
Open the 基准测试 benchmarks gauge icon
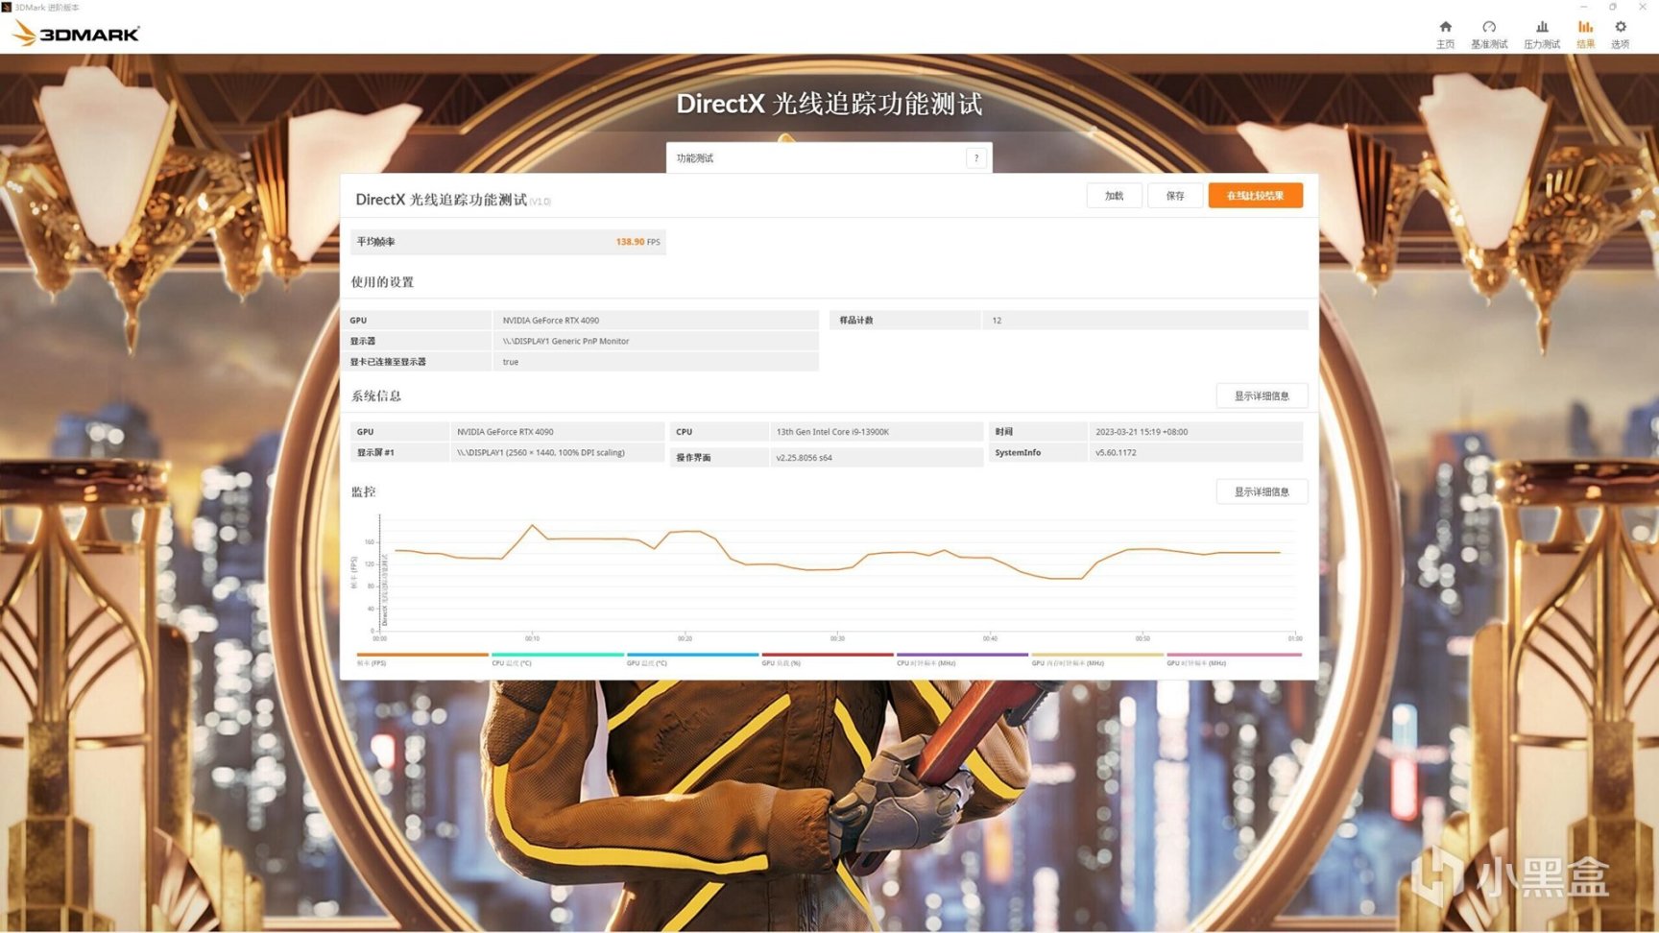tap(1489, 34)
